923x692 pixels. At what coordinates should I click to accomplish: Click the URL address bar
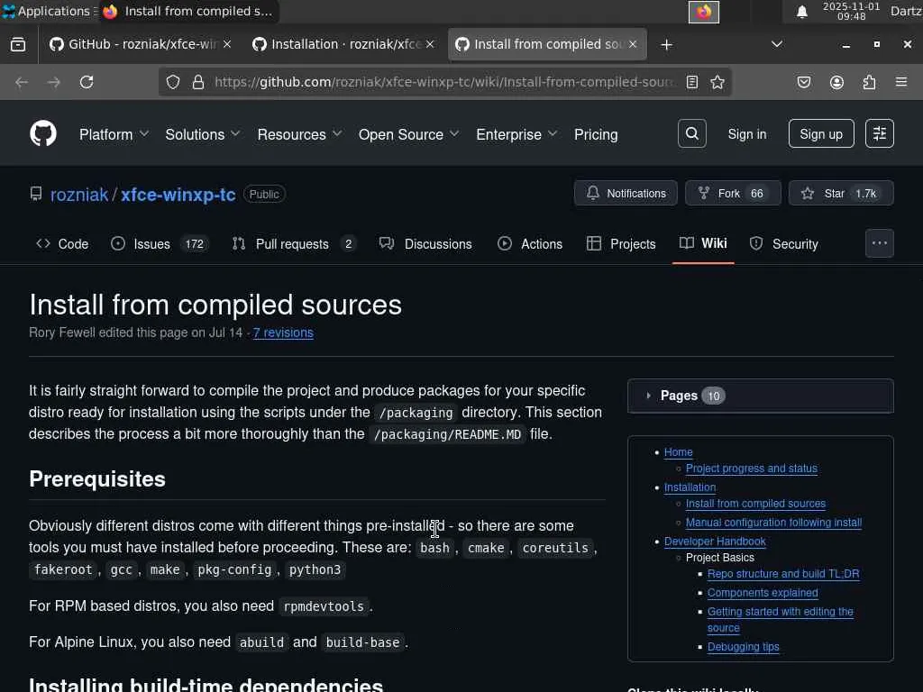442,82
